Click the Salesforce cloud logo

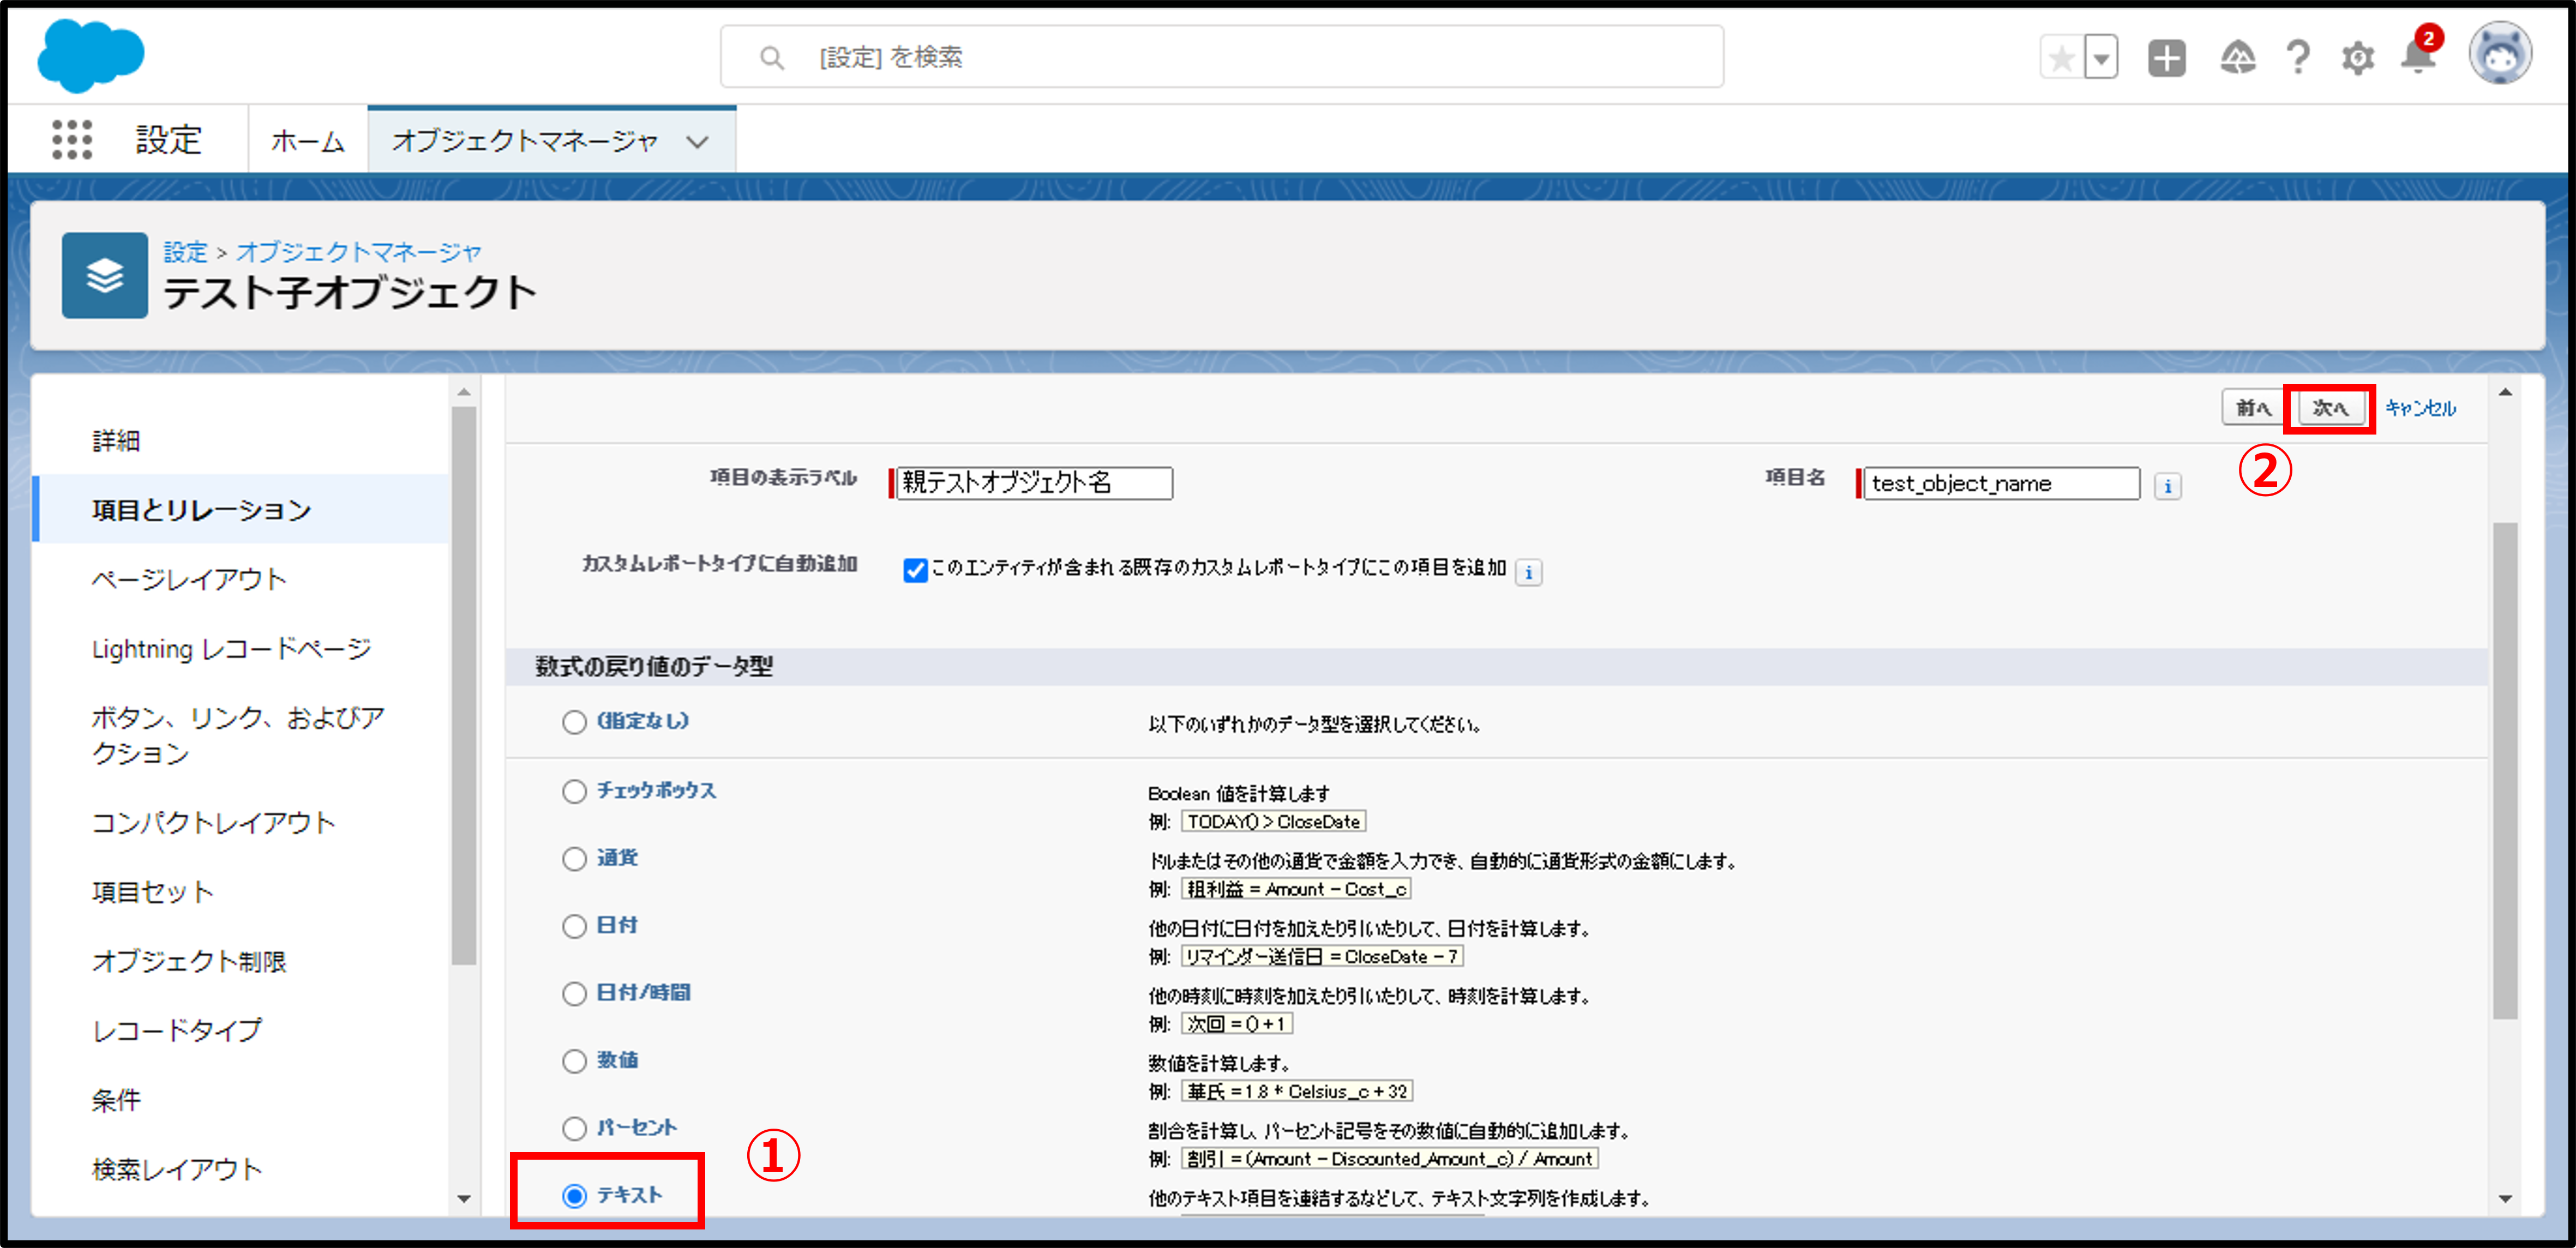tap(90, 55)
